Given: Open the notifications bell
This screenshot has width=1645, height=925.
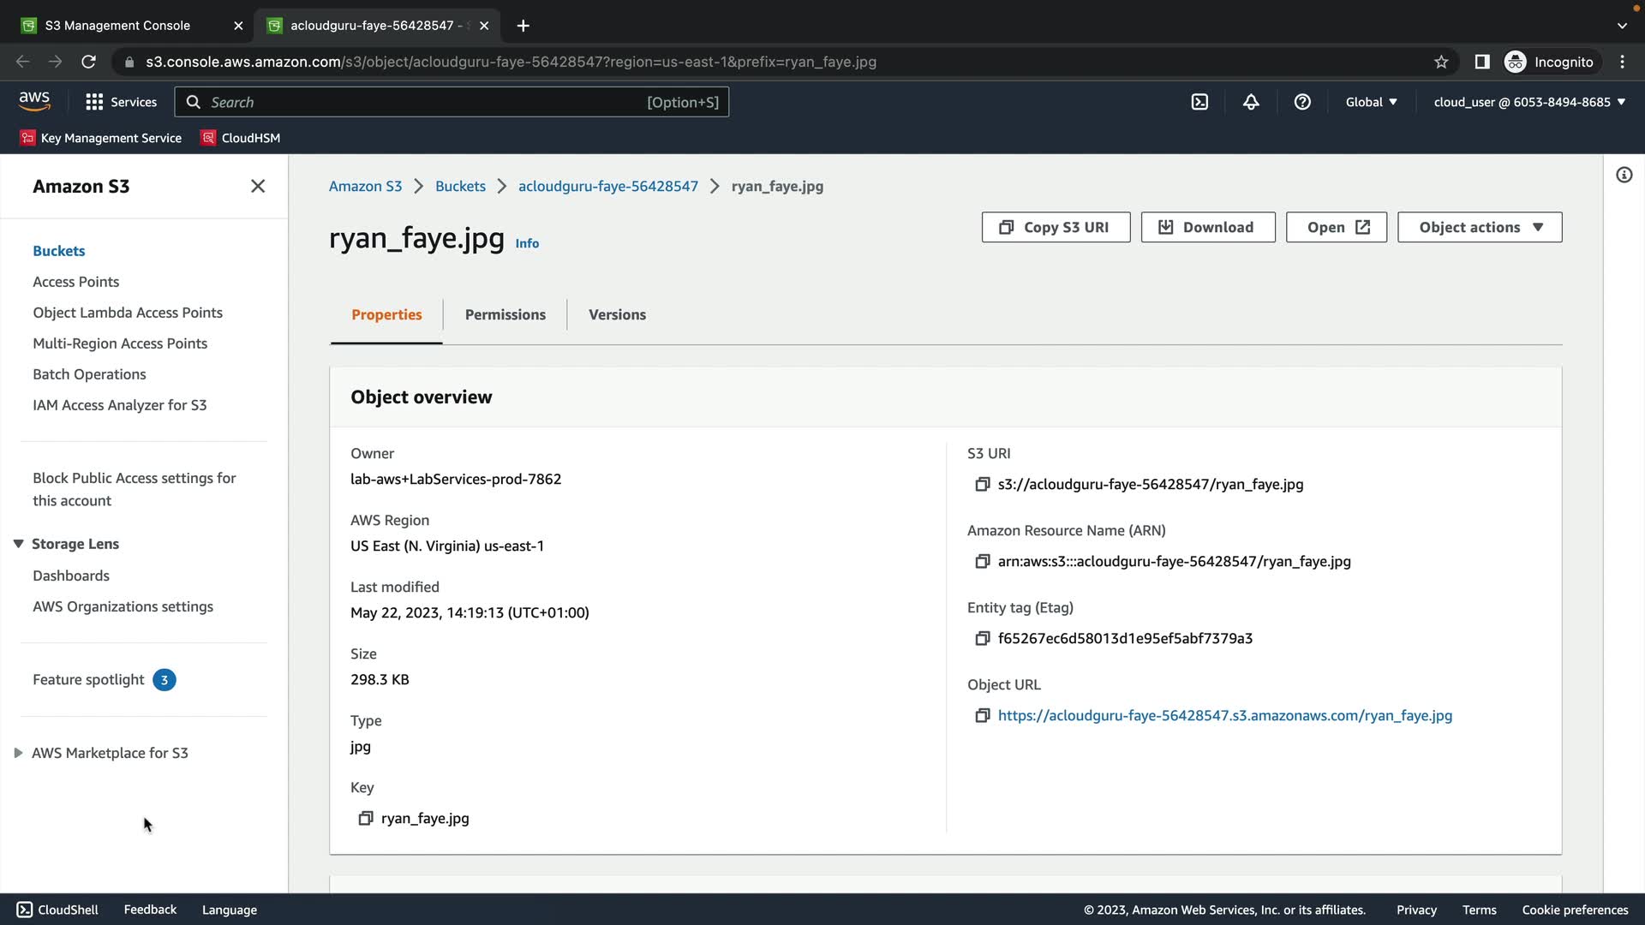Looking at the screenshot, I should coord(1251,102).
